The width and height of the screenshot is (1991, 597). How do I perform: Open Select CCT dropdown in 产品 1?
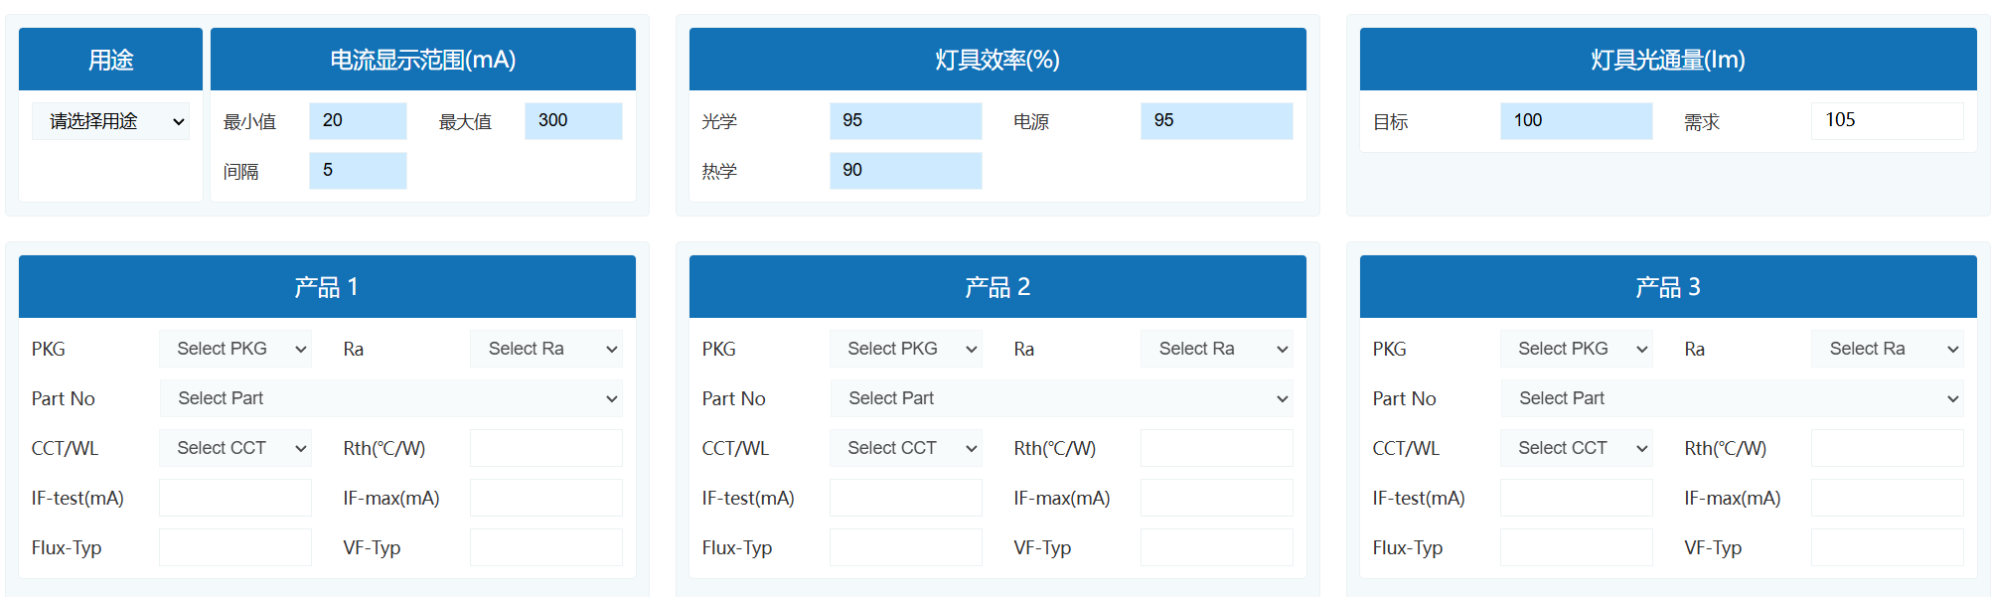tap(235, 448)
